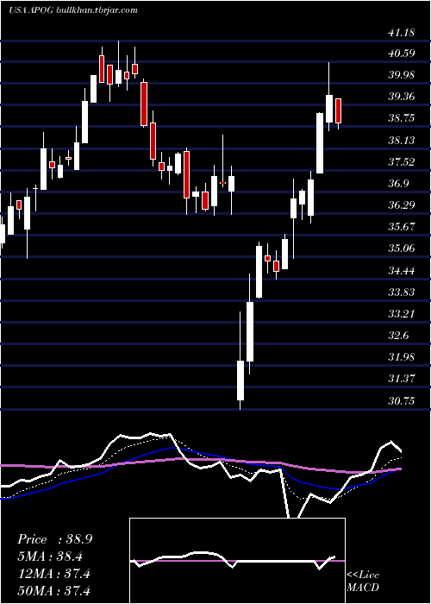Click the 35.06 price axis label

[402, 249]
